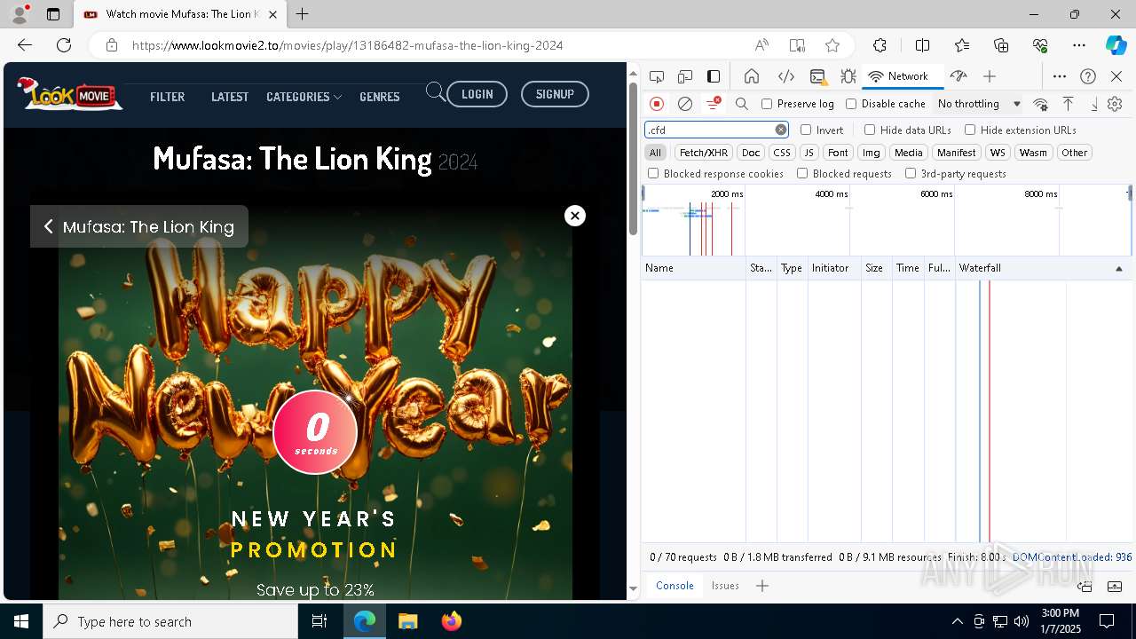
Task: Open the GENRES link
Action: pyautogui.click(x=380, y=97)
